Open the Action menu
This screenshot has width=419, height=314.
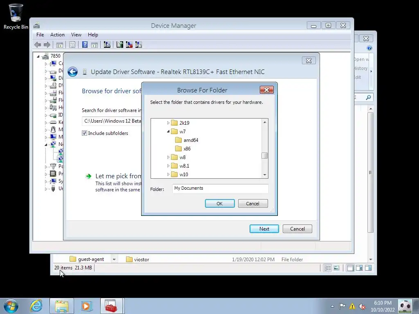point(57,35)
